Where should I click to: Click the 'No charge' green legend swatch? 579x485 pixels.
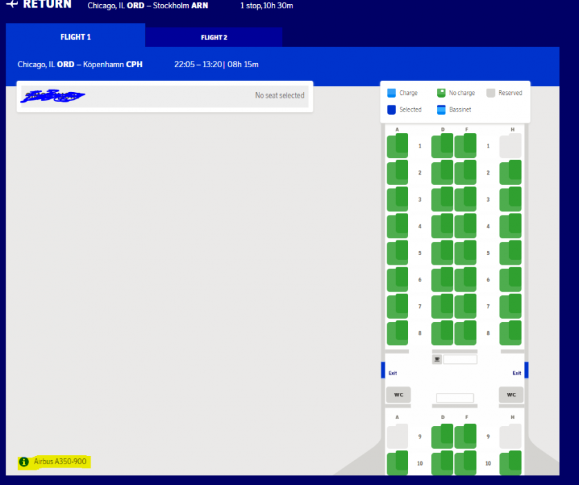tap(441, 93)
